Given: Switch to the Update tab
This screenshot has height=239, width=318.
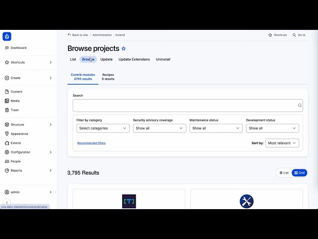Looking at the screenshot, I should [106, 59].
